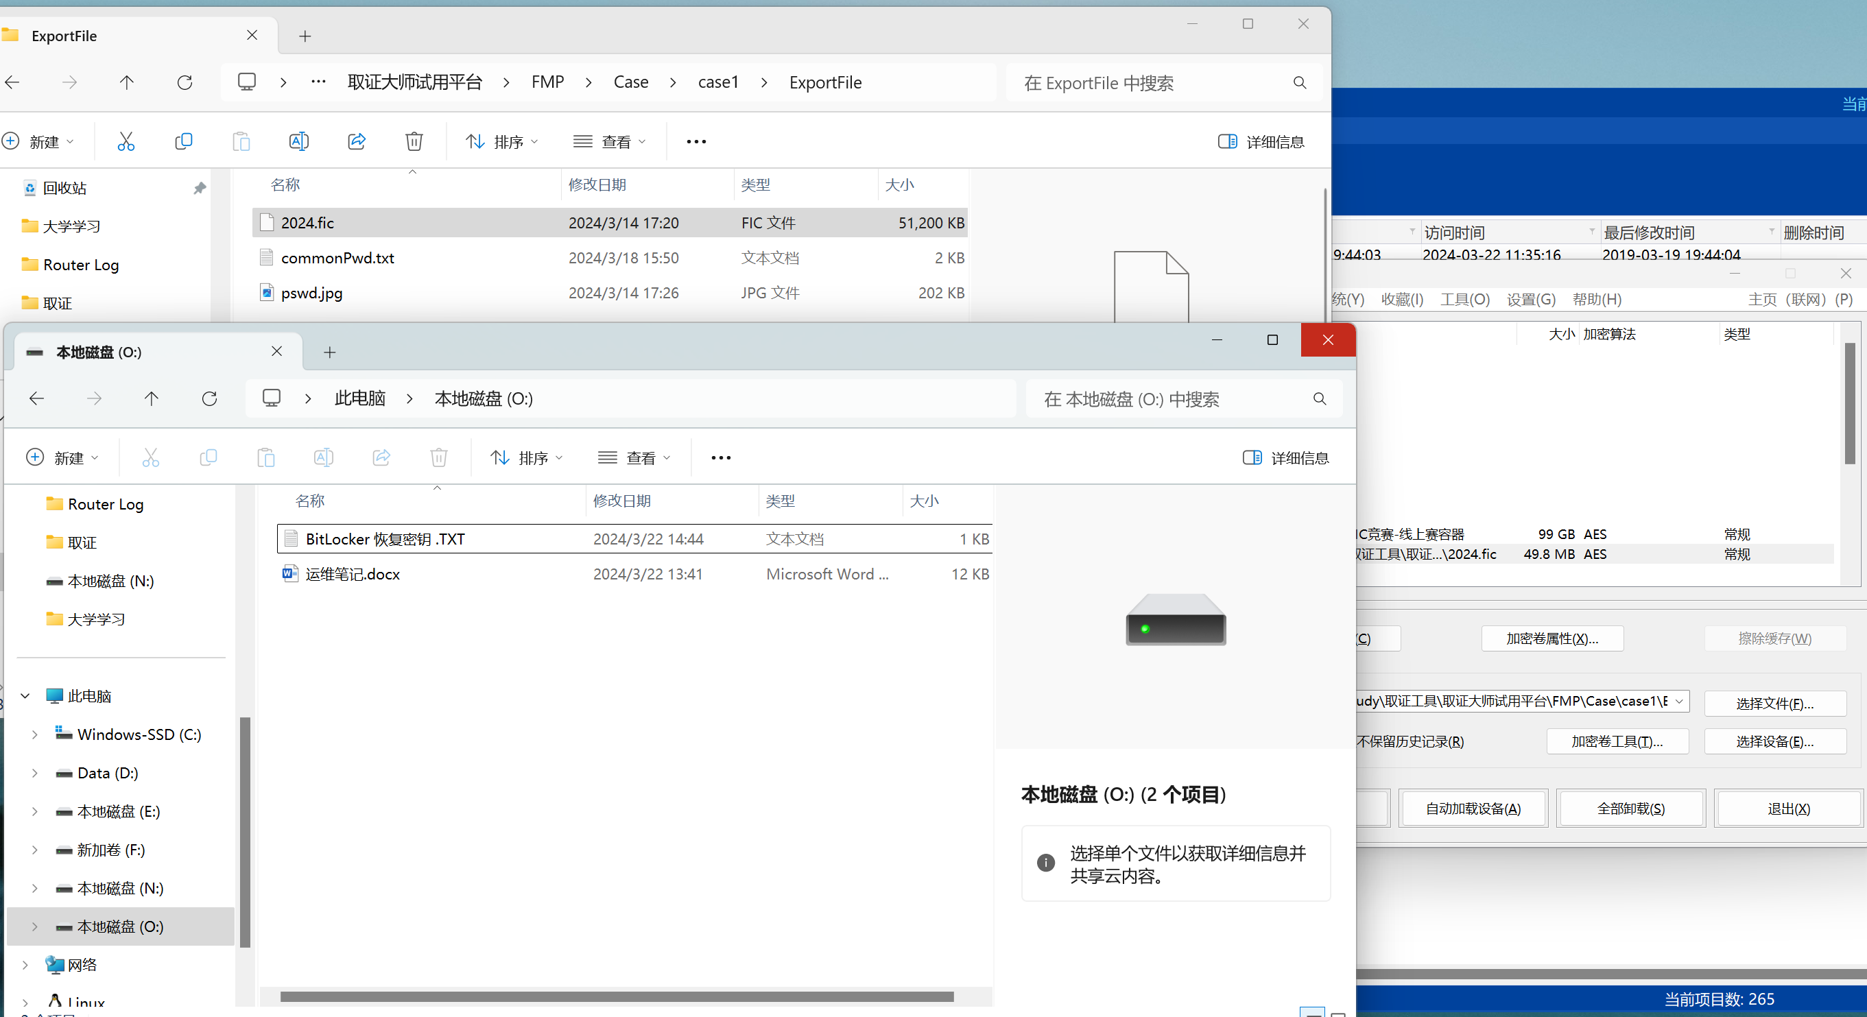
Task: Click search icon in ExportFile search box
Action: coord(1300,84)
